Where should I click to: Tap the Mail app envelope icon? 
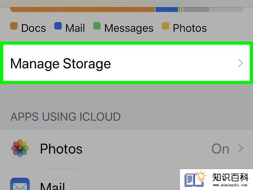20,184
